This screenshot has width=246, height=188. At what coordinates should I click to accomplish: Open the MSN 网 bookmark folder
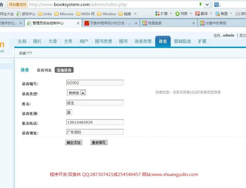(x=85, y=14)
